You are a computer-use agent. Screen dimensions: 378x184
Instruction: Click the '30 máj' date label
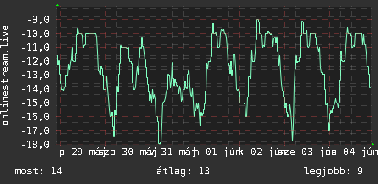coord(139,152)
